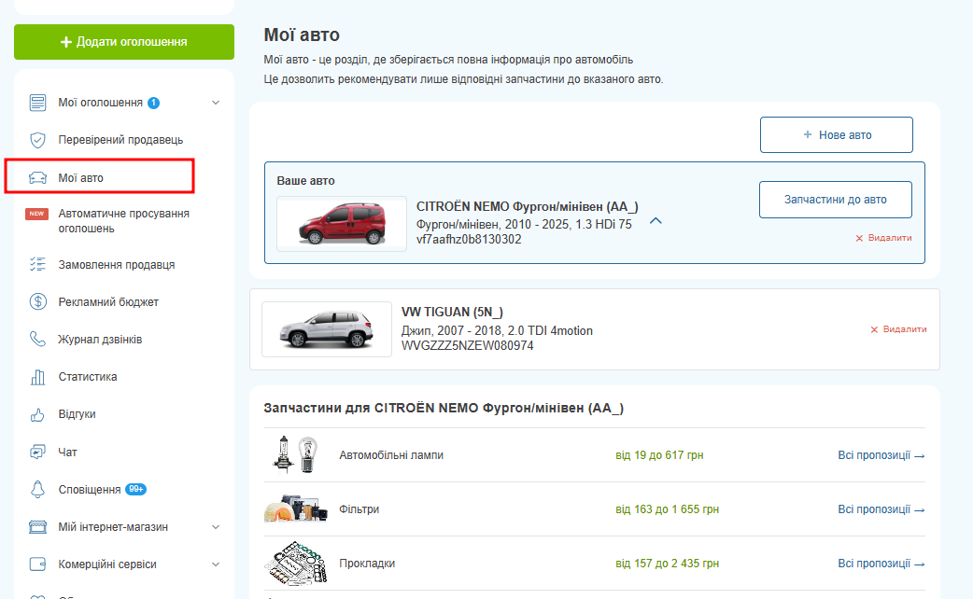Click the Автомобільні лампи bulbs icon
The image size is (973, 599).
point(296,454)
